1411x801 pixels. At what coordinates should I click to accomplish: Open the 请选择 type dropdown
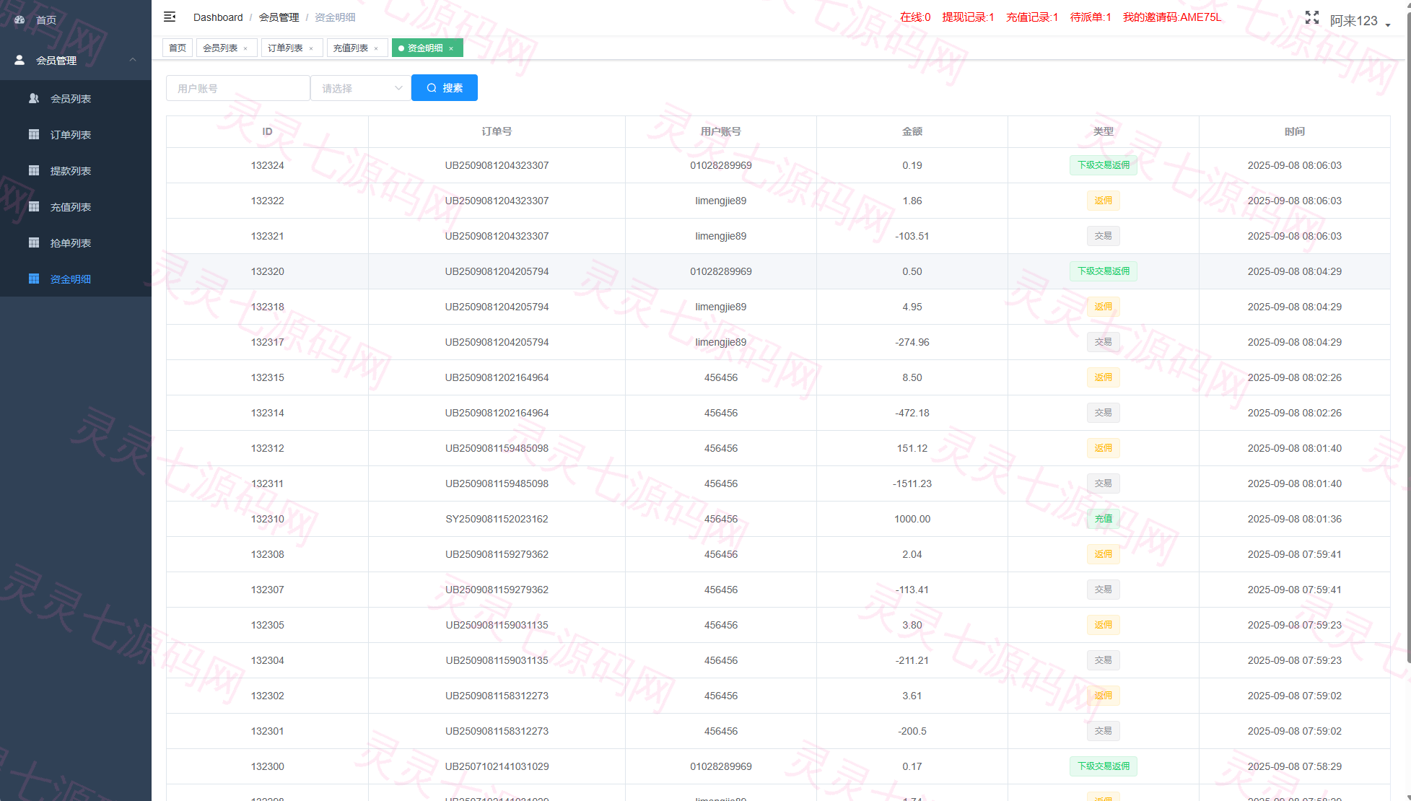pos(361,88)
